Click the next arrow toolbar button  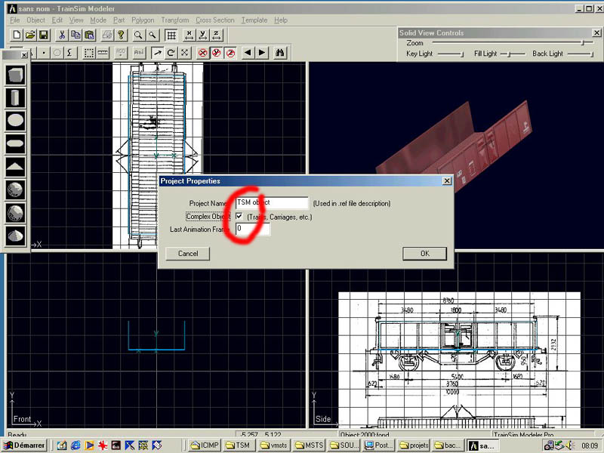pyautogui.click(x=261, y=53)
